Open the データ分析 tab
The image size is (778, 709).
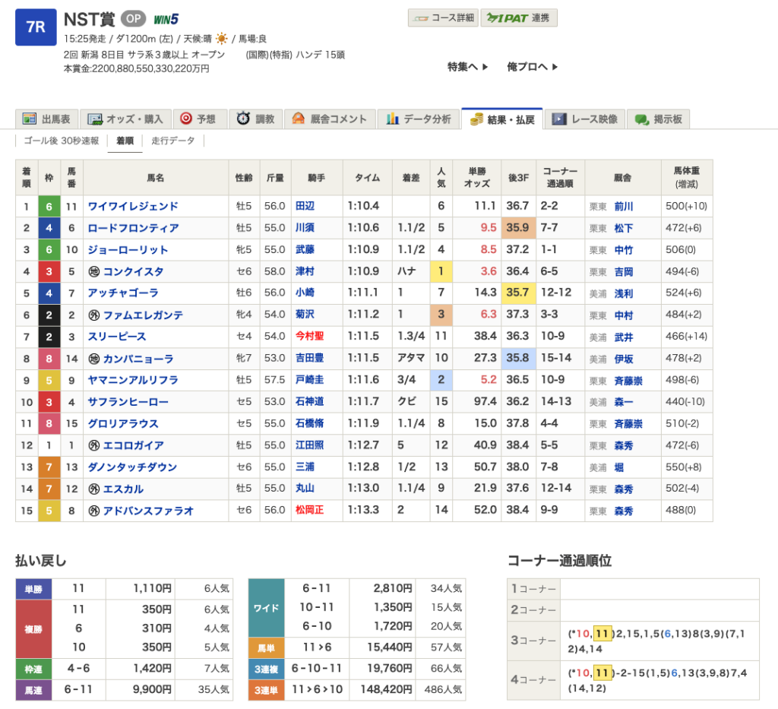[x=419, y=119]
